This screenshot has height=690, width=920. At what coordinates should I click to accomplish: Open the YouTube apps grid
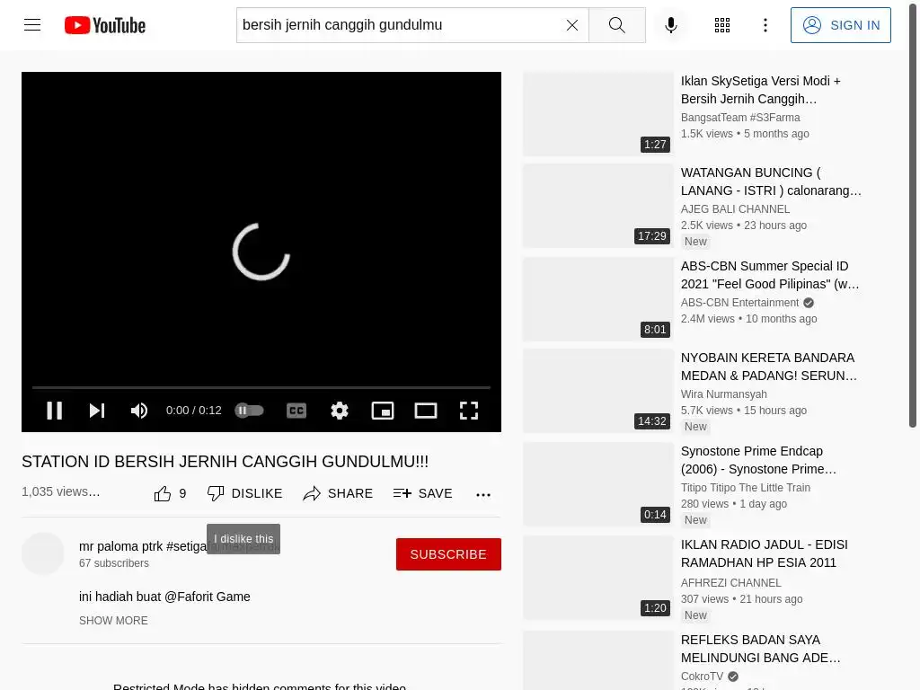722,25
